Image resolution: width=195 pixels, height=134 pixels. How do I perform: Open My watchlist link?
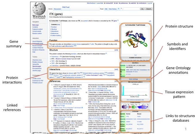click(132, 3)
